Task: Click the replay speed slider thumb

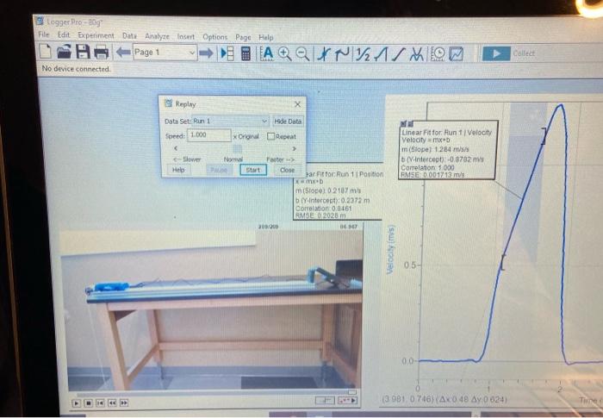Action: (x=238, y=148)
